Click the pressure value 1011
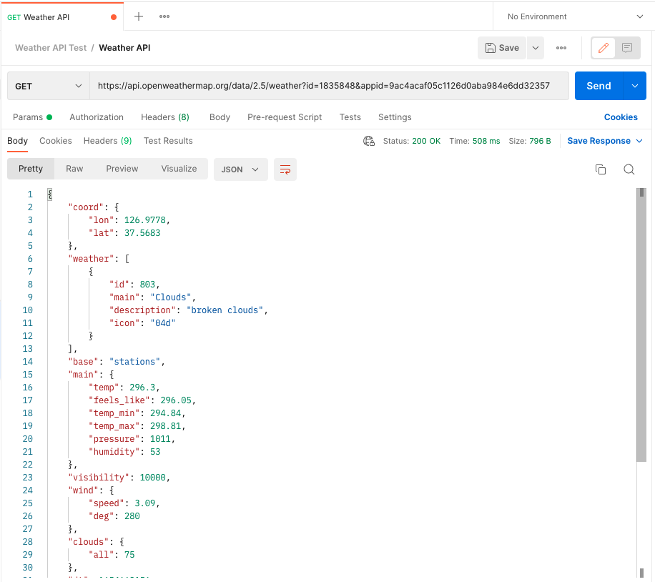Viewport: 655px width, 582px height. (x=160, y=439)
